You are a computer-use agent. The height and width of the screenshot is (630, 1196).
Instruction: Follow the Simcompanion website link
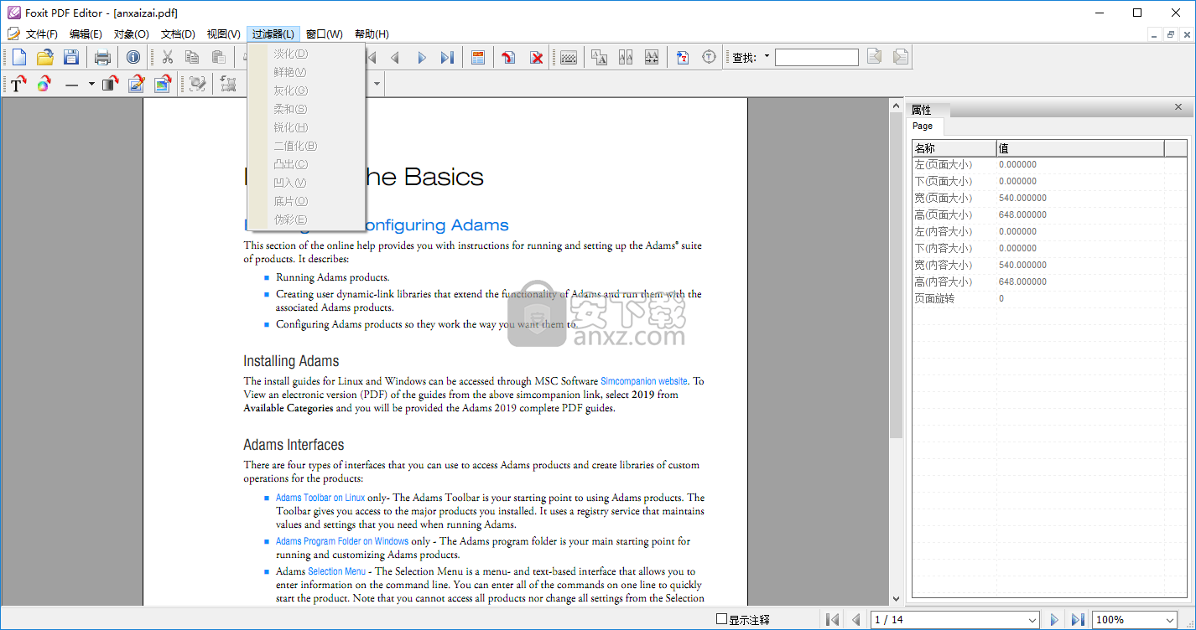pos(644,381)
